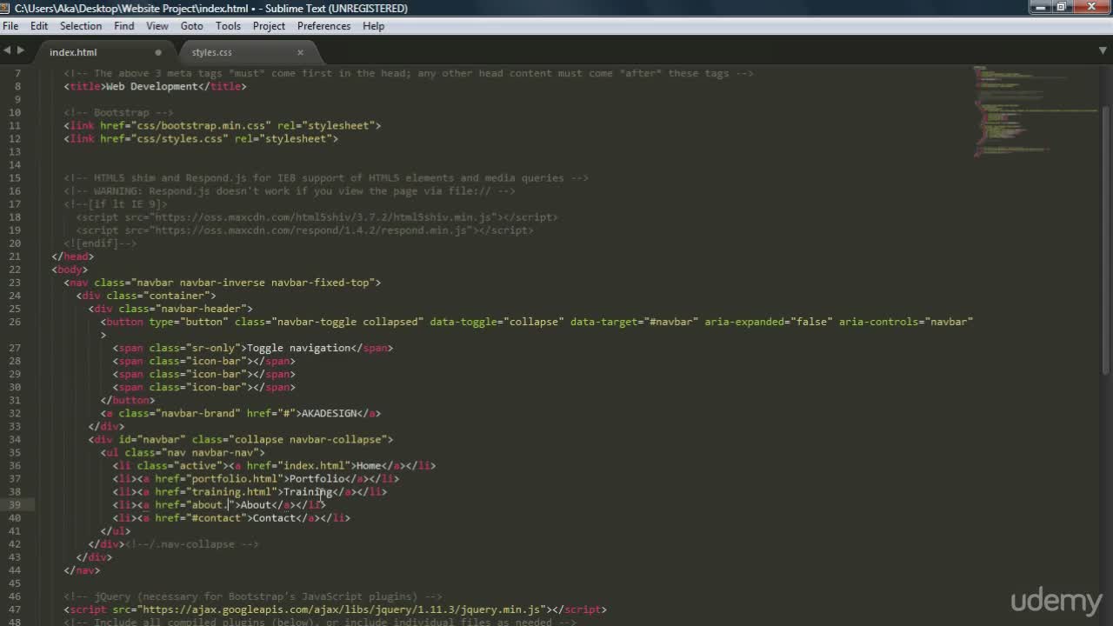Click the closing "</head>" tag
Image resolution: width=1113 pixels, height=626 pixels.
[72, 256]
